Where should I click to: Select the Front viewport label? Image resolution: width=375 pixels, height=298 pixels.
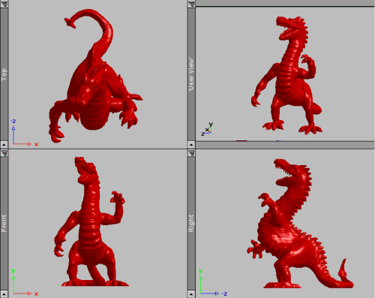(4, 223)
